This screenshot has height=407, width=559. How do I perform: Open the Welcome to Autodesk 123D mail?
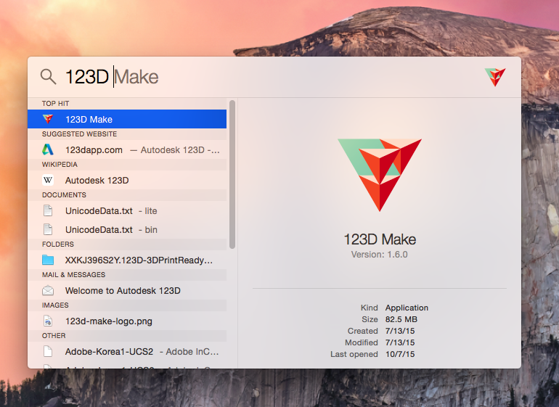[x=127, y=290]
